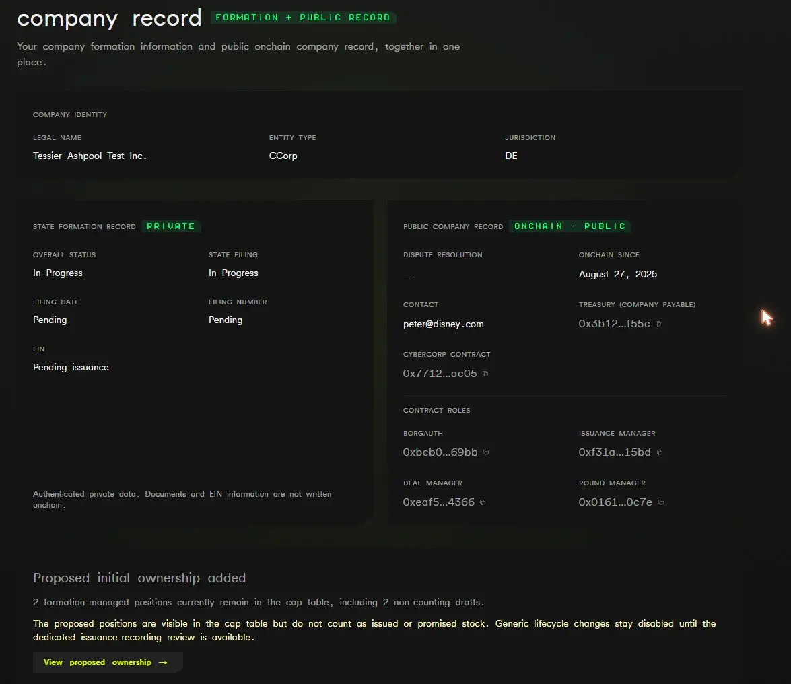Select jurisdiction value 'DE'

click(x=511, y=156)
